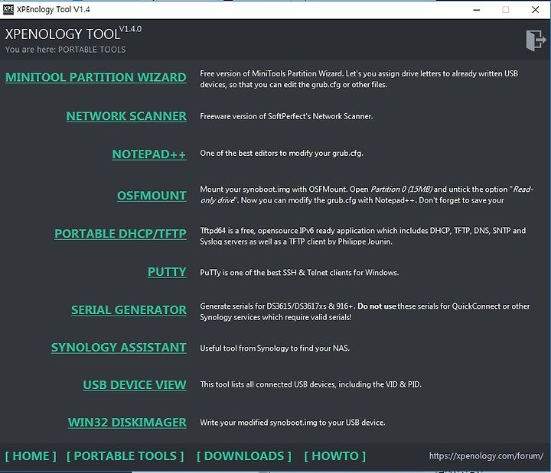This screenshot has width=551, height=473.
Task: Open Serial Generator tool
Action: coord(129,310)
